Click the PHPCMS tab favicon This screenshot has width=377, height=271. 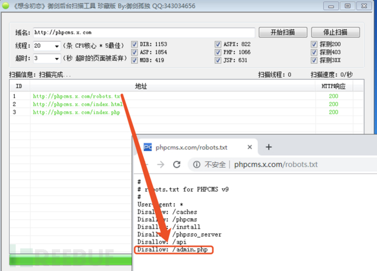148,147
